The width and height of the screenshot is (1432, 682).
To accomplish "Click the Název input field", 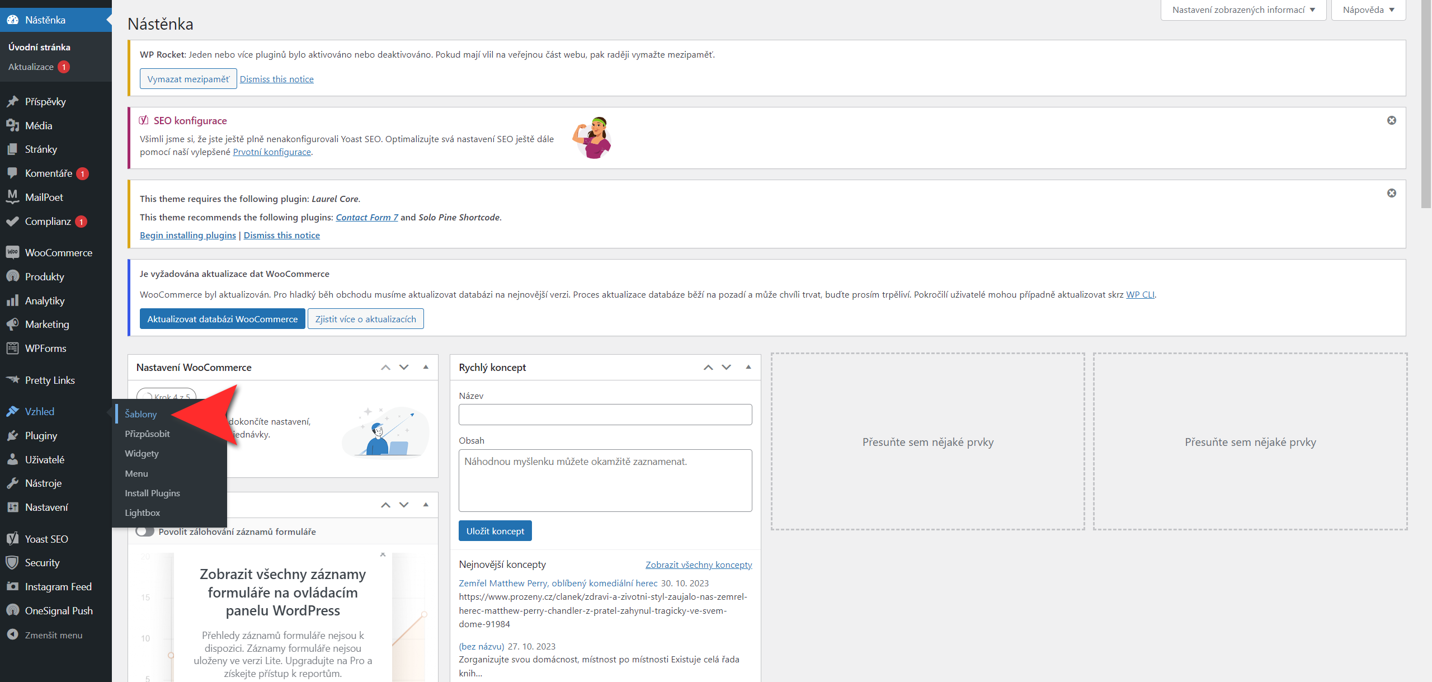I will tap(605, 415).
